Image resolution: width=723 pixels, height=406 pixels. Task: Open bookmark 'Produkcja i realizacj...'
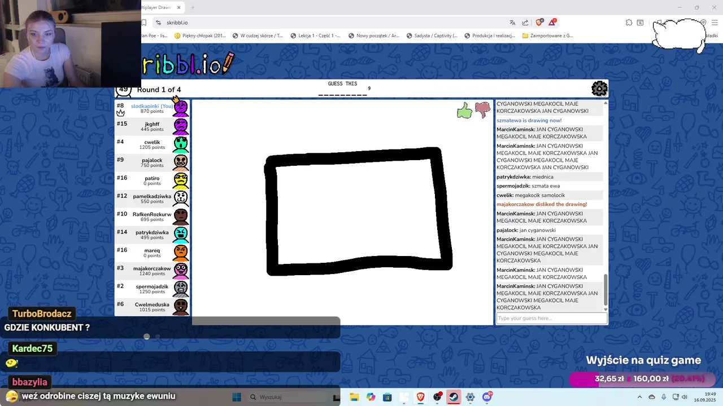tap(490, 36)
